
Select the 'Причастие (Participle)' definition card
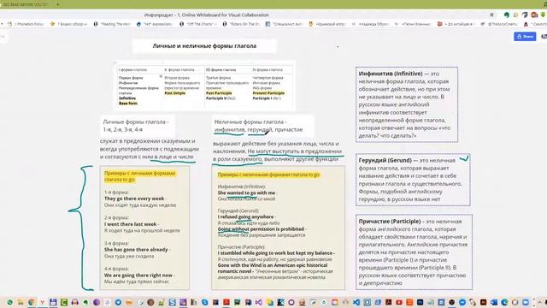click(414, 252)
